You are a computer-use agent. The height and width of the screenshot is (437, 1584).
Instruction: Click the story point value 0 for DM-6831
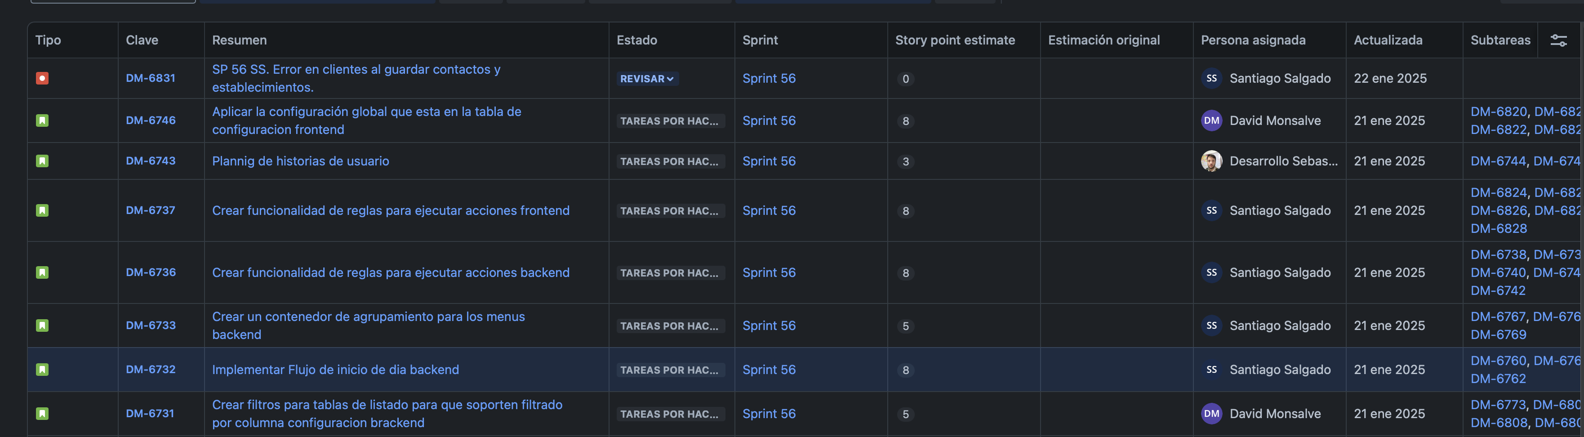point(905,79)
